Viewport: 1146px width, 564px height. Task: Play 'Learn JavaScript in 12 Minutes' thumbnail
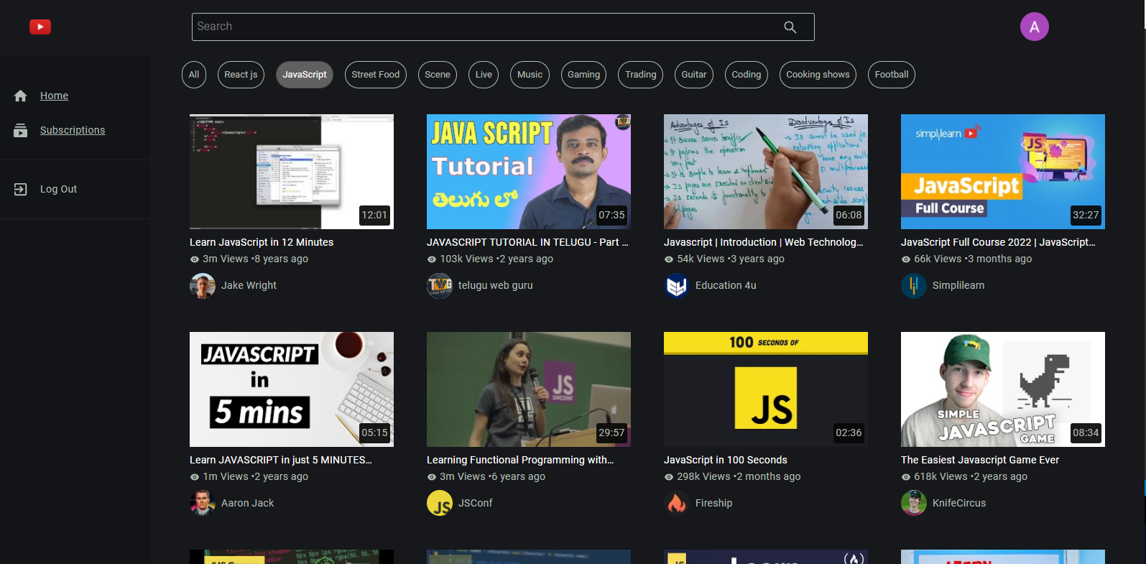click(292, 172)
